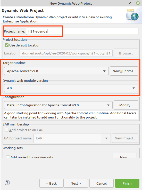Open the Configuration dropdown list
Screen dimensions: 142x190
pyautogui.click(x=58, y=105)
